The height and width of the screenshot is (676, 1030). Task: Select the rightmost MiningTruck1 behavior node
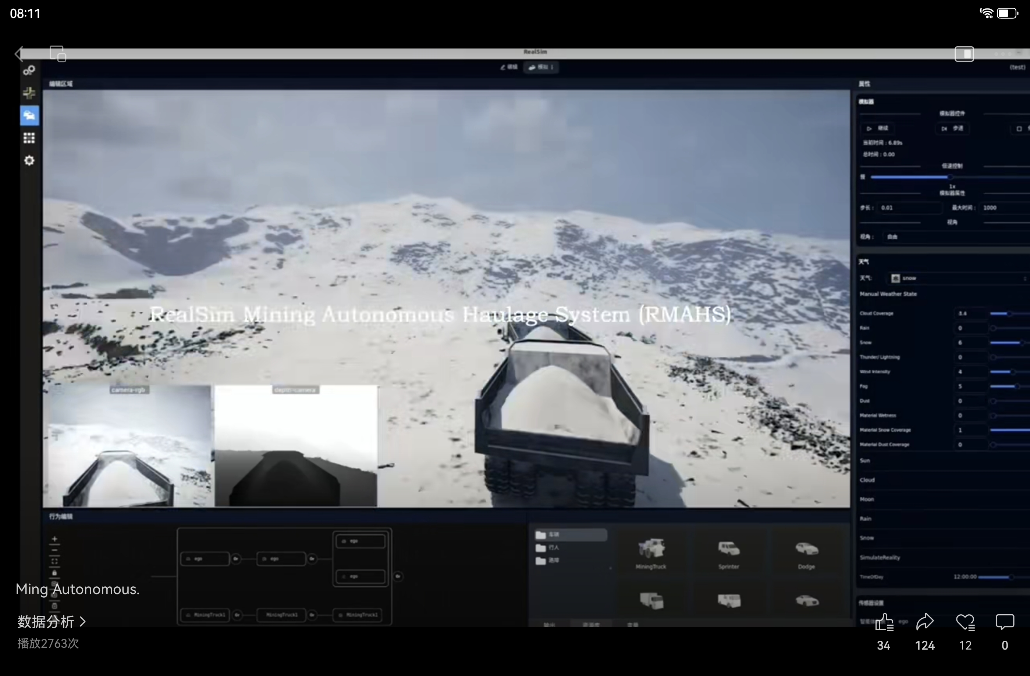click(x=358, y=615)
